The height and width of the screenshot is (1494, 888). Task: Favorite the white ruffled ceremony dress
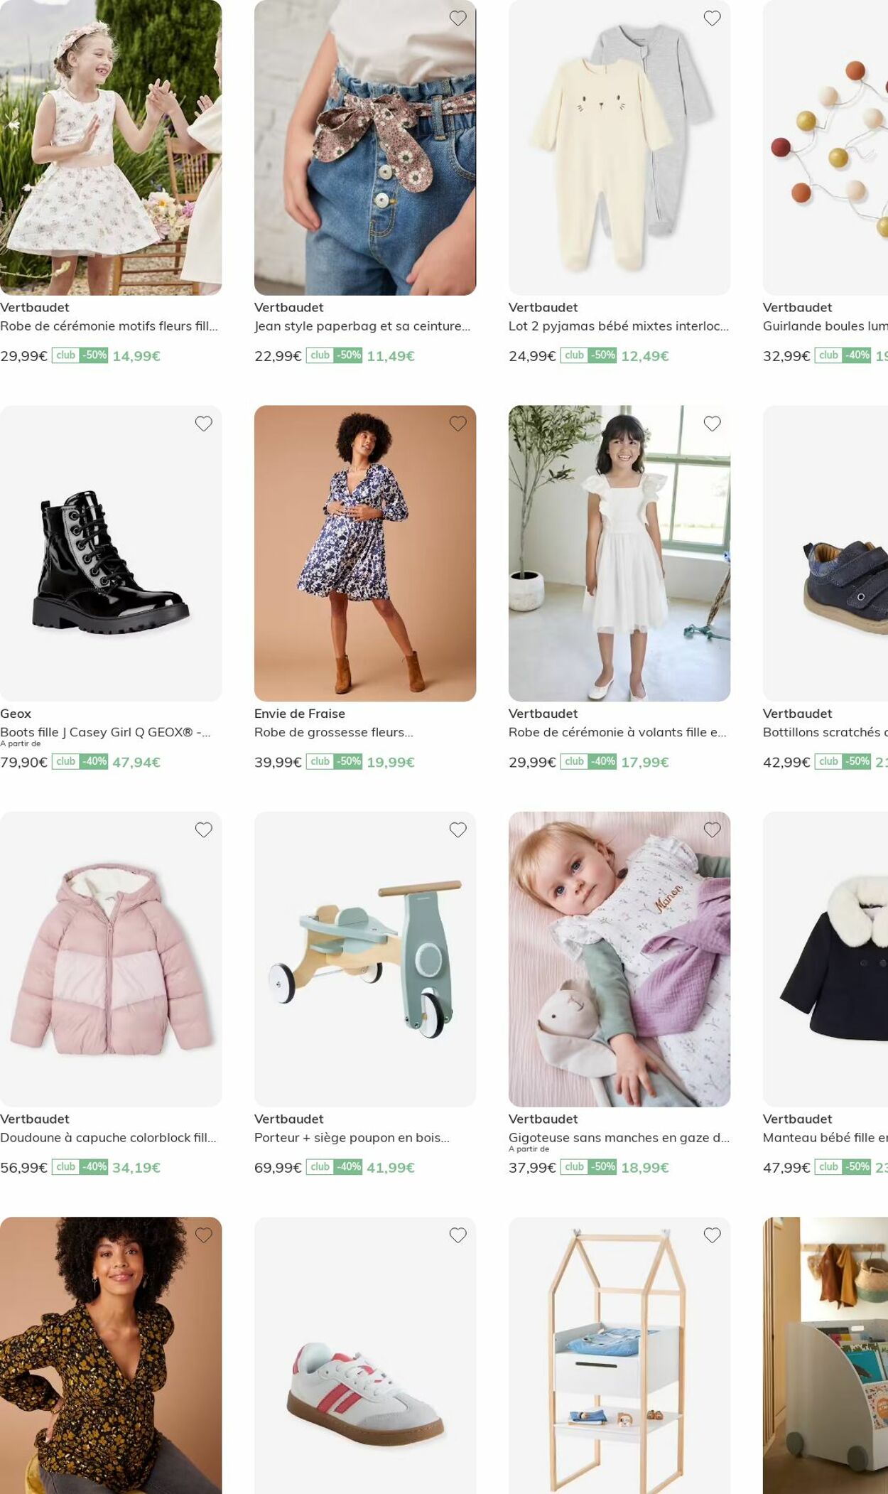tap(712, 424)
